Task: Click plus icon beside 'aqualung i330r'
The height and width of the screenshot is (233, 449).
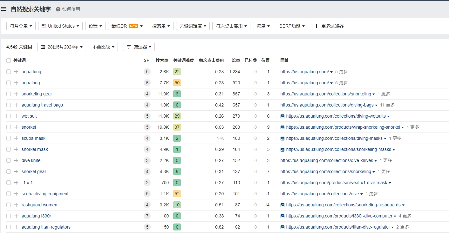Action: pos(16,216)
